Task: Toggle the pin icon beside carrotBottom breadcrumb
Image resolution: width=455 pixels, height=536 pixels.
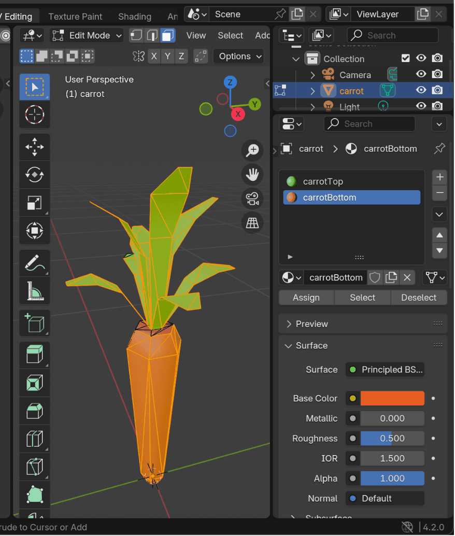Action: click(439, 149)
